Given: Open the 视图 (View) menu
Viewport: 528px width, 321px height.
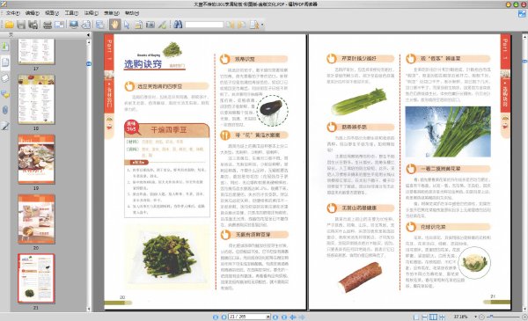Looking at the screenshot, I should coord(52,13).
